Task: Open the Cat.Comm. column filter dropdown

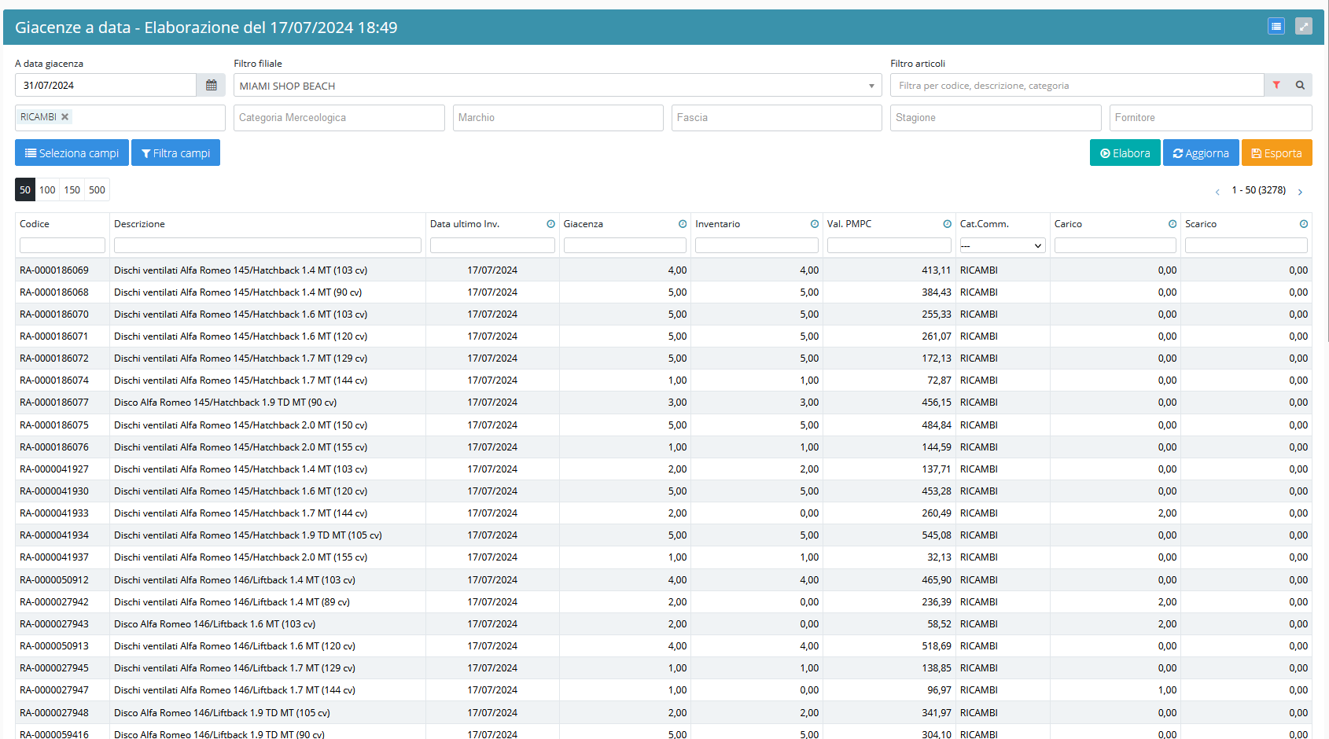Action: click(1003, 245)
